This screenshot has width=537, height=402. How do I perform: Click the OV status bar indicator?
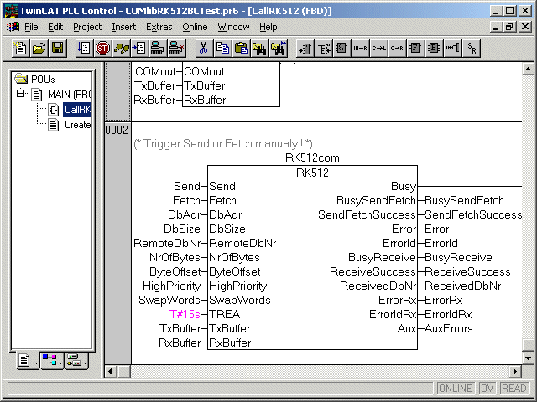[x=487, y=389]
